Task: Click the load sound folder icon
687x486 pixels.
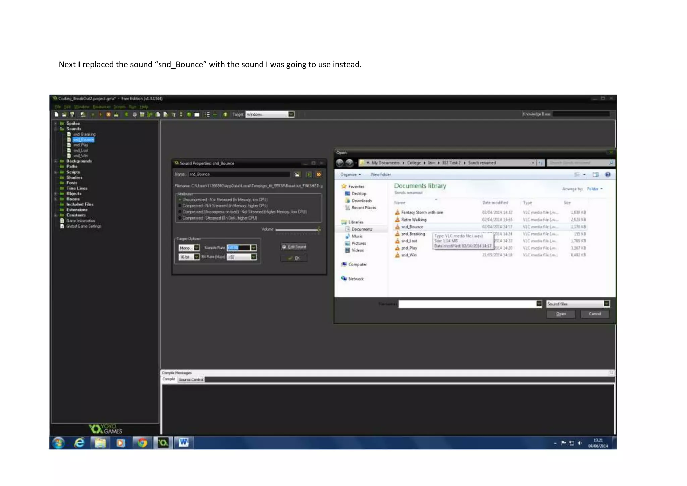Action: coord(297,174)
